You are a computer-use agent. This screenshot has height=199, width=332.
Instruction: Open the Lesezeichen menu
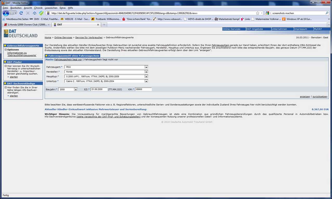51,8
